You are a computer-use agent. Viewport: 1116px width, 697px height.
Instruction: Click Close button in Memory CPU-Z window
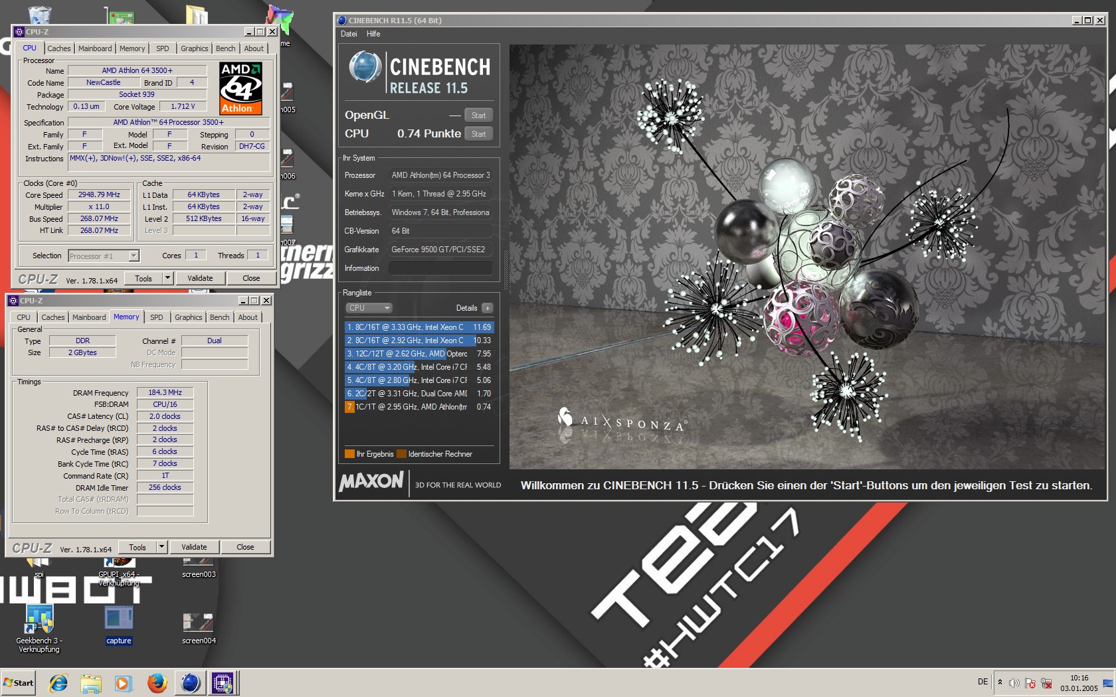[245, 547]
